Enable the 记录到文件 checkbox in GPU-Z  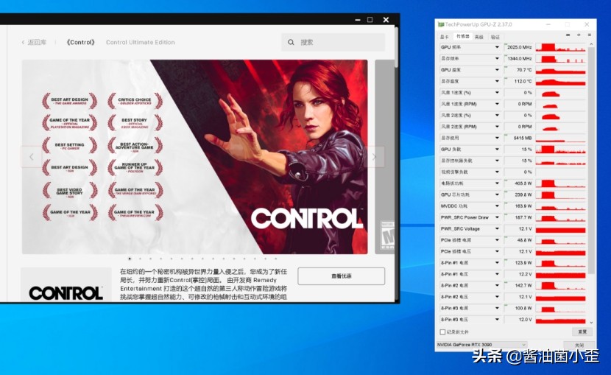[x=442, y=332]
